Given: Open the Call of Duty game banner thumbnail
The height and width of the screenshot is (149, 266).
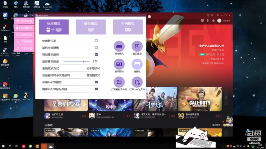Looking at the screenshot, I should 200,99.
